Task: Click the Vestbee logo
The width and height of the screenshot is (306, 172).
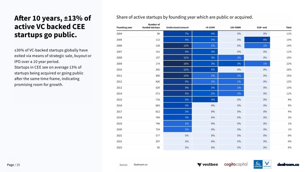Action: click(208, 165)
